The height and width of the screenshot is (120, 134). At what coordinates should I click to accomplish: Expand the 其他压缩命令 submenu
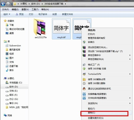[x=107, y=55]
